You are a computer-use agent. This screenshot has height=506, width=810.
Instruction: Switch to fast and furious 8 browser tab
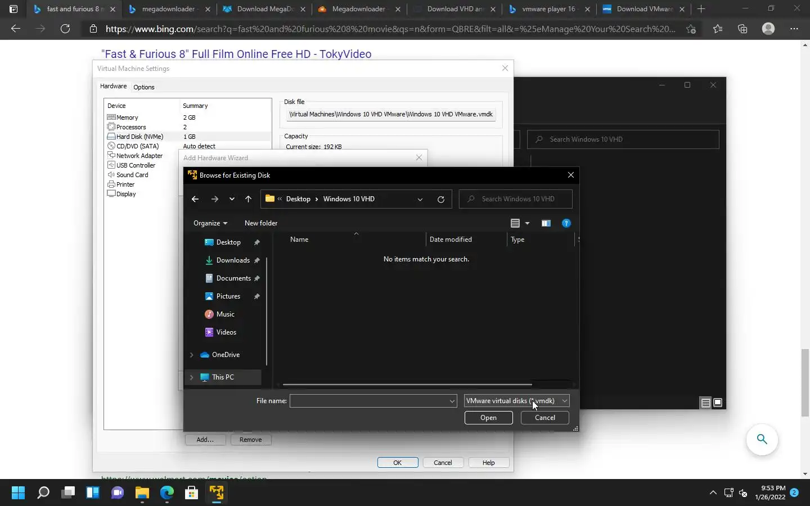coord(74,9)
